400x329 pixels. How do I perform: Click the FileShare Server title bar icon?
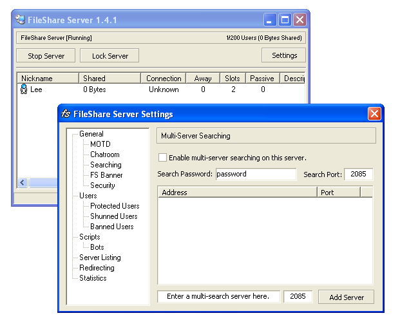pos(21,19)
